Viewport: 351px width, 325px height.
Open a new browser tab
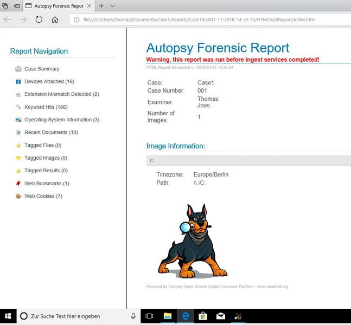[101, 6]
